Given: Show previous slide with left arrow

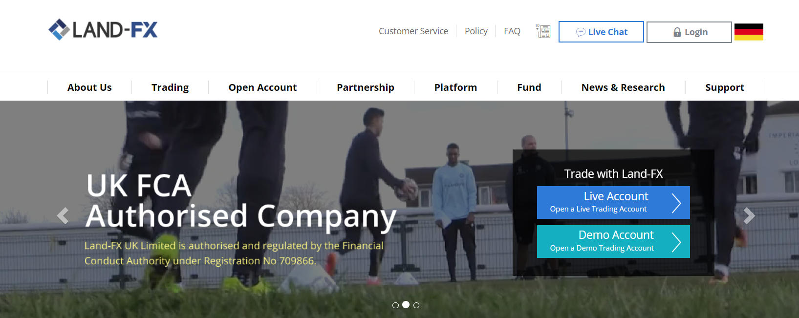Looking at the screenshot, I should [63, 215].
